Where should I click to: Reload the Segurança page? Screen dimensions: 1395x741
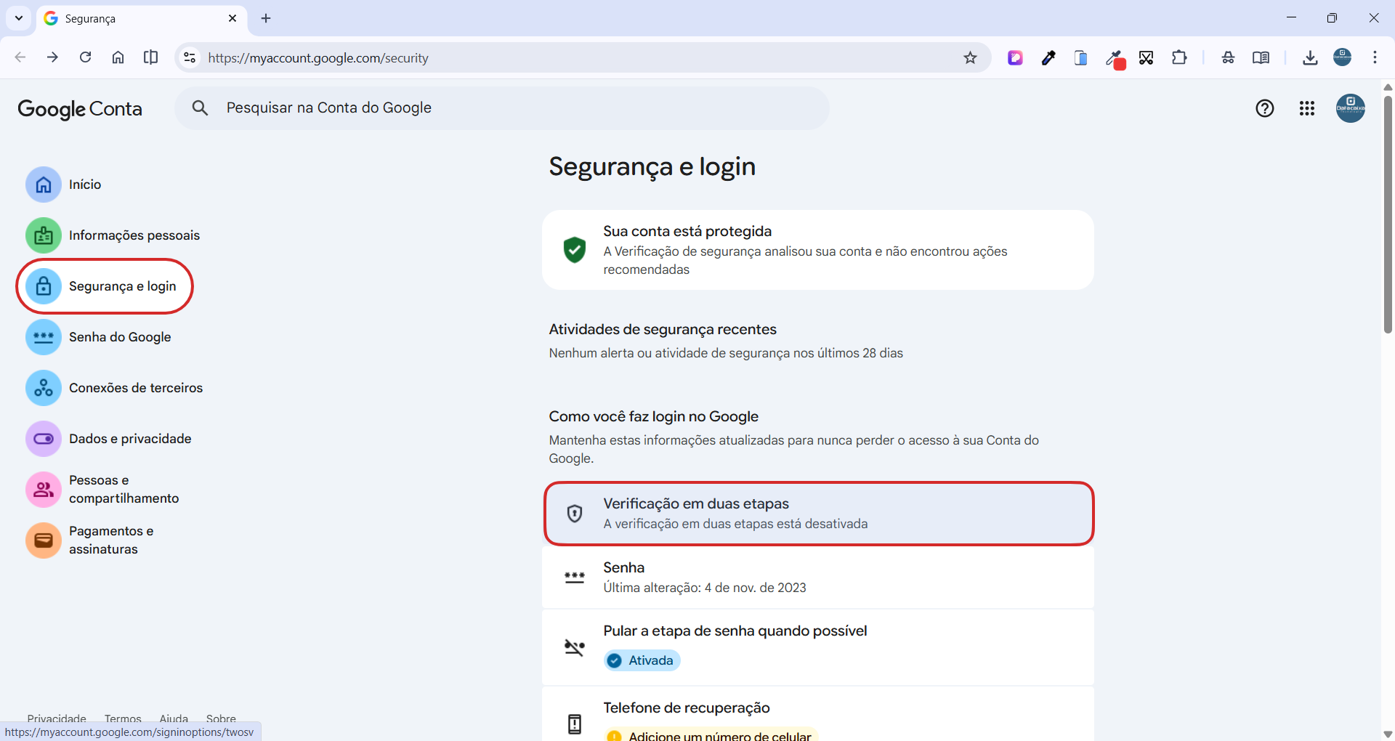[x=85, y=57]
